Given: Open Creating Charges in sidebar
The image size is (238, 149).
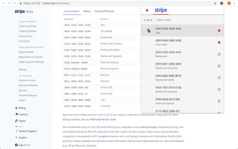Looking at the screenshot, I should (28, 31).
